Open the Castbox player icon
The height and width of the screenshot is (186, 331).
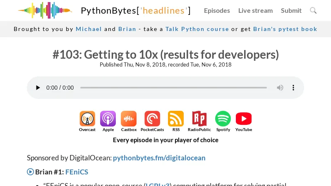129,119
